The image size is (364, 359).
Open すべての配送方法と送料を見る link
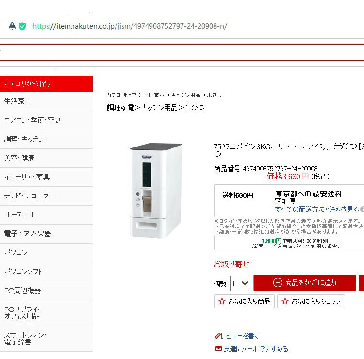point(317,209)
